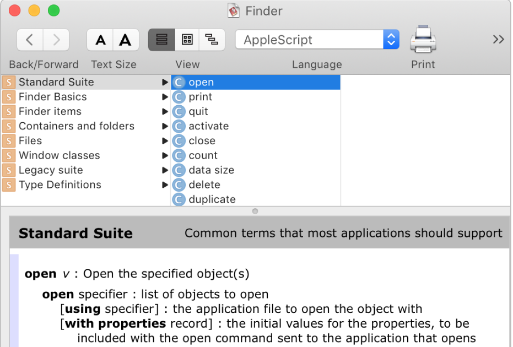Select the close command
The height and width of the screenshot is (347, 513).
pyautogui.click(x=256, y=141)
